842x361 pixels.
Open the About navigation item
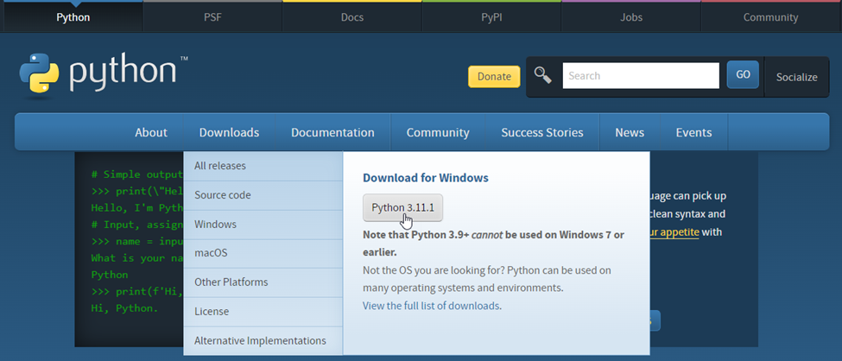point(151,132)
